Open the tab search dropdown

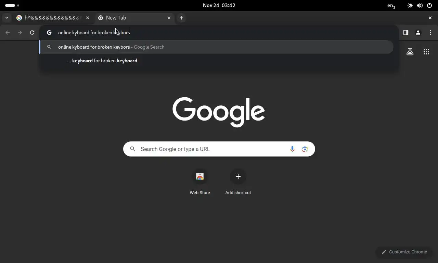click(x=7, y=18)
